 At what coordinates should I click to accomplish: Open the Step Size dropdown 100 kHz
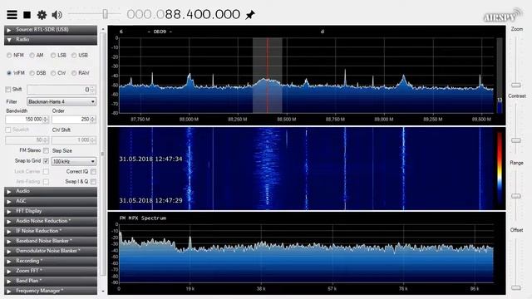coord(74,161)
